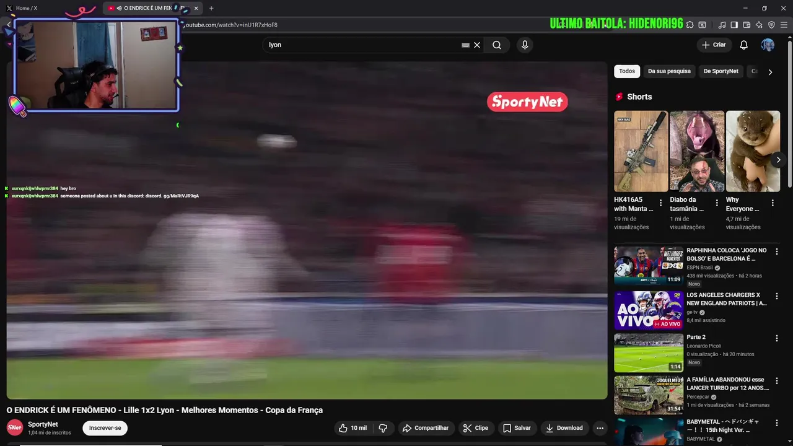Show next Shorts with right arrow
Screen dimensions: 793x446
pos(778,160)
